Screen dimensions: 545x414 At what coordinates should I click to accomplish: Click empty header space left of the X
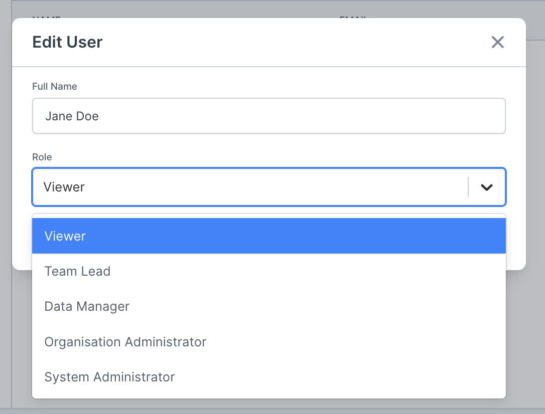click(x=301, y=42)
